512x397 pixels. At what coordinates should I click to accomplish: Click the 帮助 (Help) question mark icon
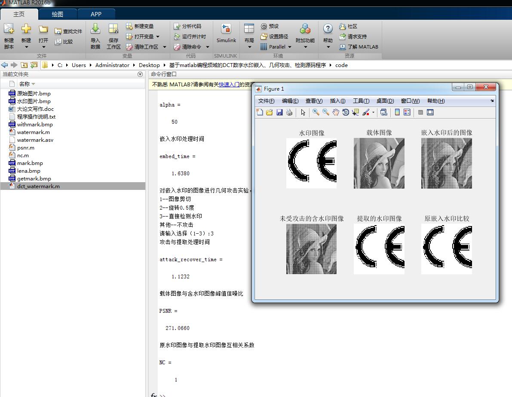pyautogui.click(x=328, y=29)
